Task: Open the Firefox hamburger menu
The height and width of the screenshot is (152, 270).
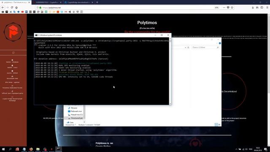Action: click(267, 8)
